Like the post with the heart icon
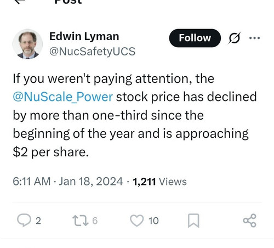The width and height of the screenshot is (274, 248). (x=136, y=221)
